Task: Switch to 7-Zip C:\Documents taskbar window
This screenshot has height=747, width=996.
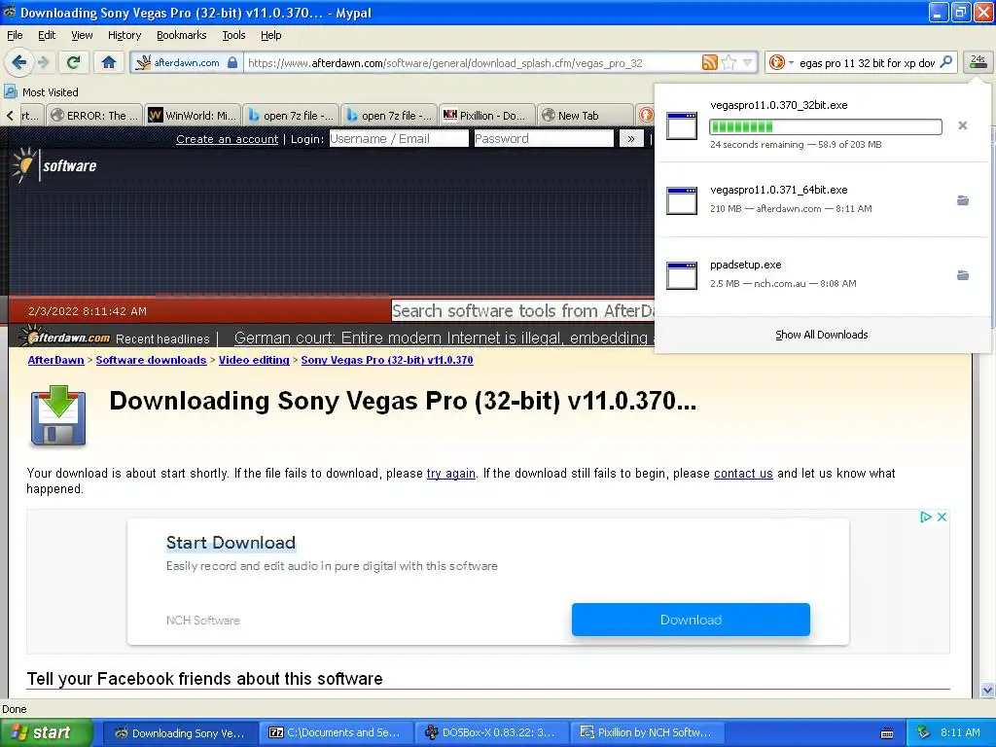Action: point(336,732)
